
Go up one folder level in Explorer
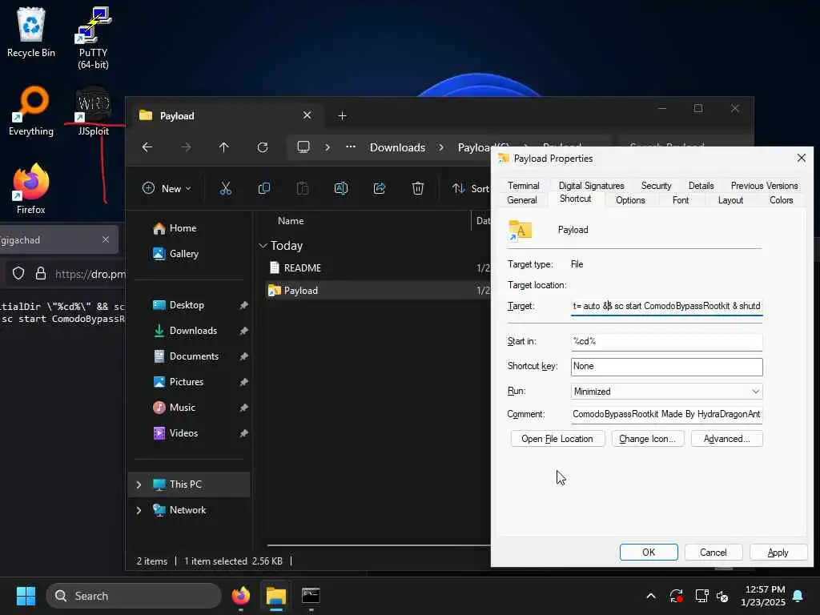pos(224,147)
